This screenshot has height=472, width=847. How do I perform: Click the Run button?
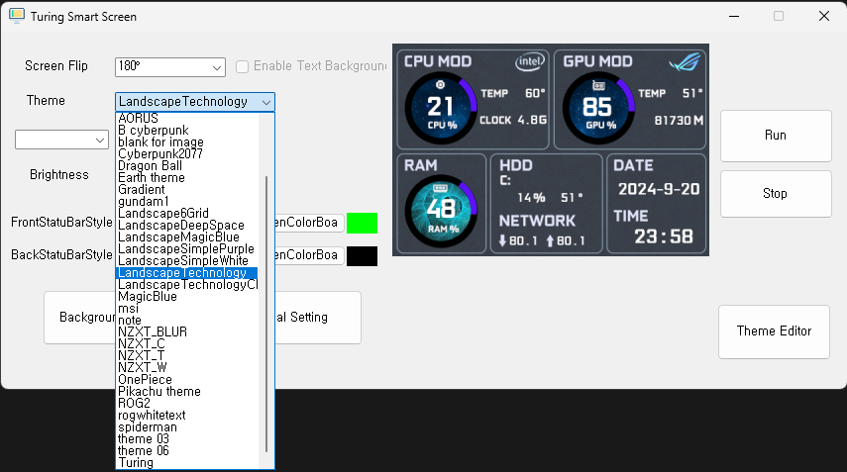click(776, 136)
